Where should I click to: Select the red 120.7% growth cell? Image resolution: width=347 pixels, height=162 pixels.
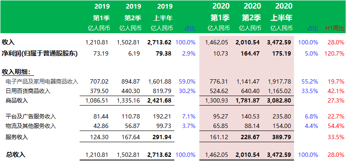[335, 53]
